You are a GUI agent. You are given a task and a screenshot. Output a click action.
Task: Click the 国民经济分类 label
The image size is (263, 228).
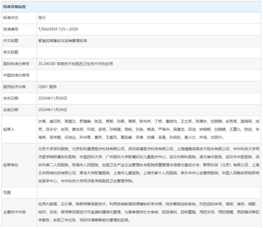click(x=14, y=87)
